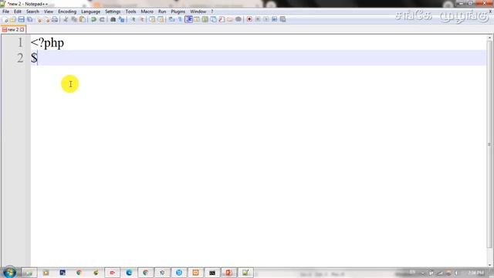This screenshot has height=278, width=494.
Task: Click line number 1 in margin
Action: [20, 42]
